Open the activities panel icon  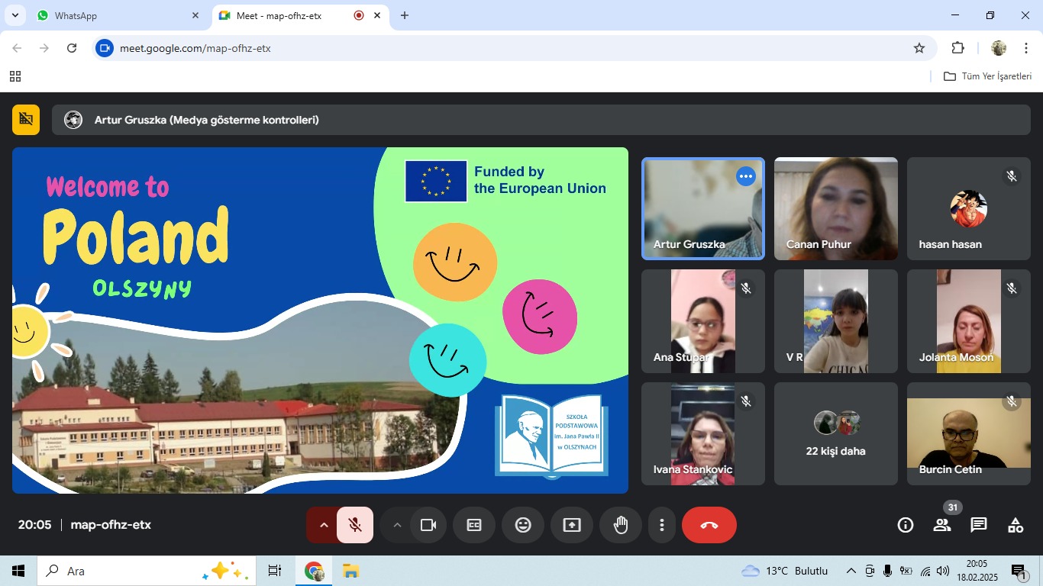[x=1016, y=525]
